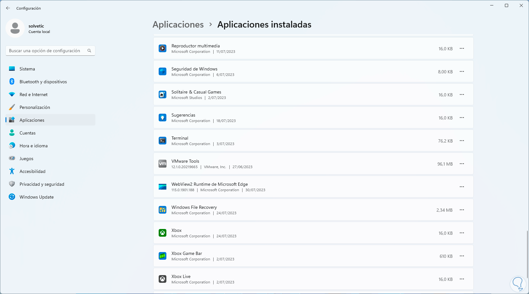The height and width of the screenshot is (294, 529).
Task: Click the VMware Tools app icon
Action: click(x=163, y=164)
